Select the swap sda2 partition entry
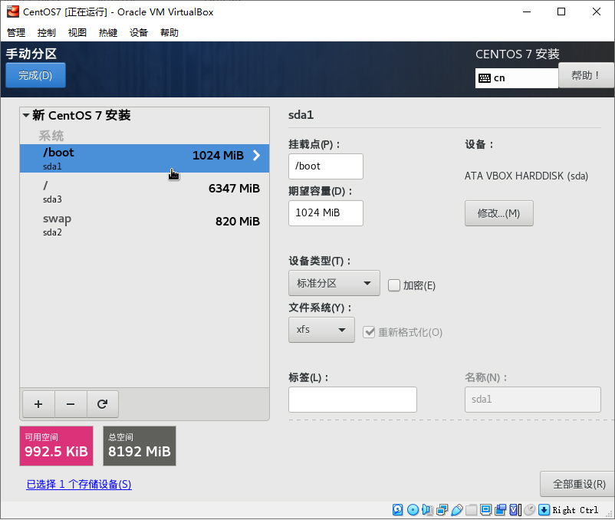 point(144,225)
